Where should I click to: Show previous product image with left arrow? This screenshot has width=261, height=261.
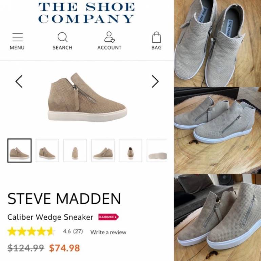19,81
